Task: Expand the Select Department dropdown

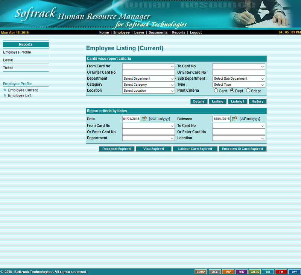Action: click(x=148, y=79)
